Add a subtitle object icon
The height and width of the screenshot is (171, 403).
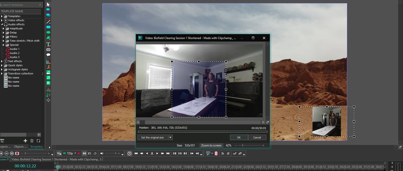pos(48,50)
